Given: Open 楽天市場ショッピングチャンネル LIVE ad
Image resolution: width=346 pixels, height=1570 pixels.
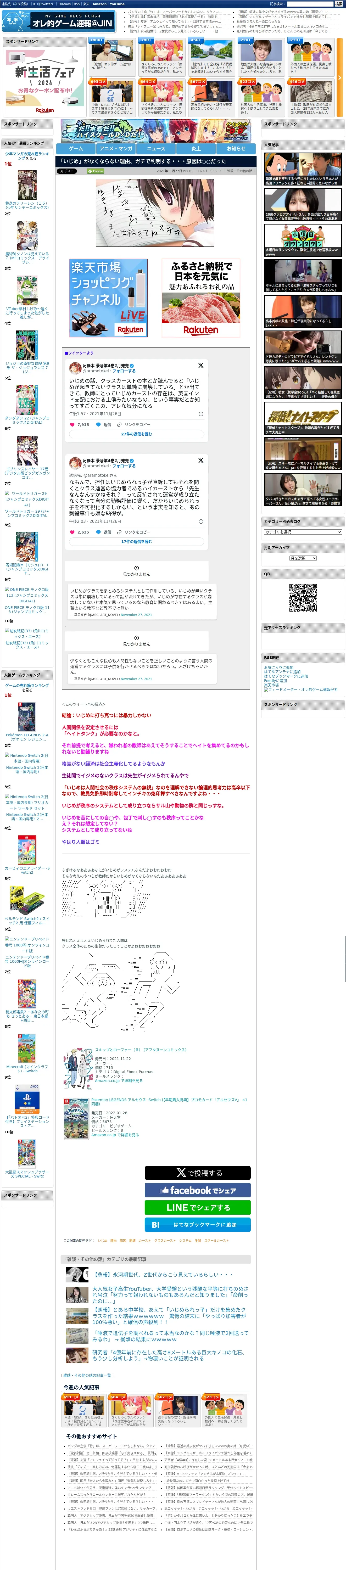Looking at the screenshot, I should pyautogui.click(x=108, y=298).
